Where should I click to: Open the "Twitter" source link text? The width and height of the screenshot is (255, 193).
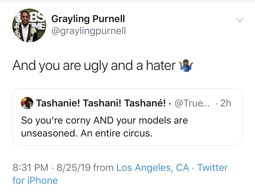pyautogui.click(x=212, y=168)
